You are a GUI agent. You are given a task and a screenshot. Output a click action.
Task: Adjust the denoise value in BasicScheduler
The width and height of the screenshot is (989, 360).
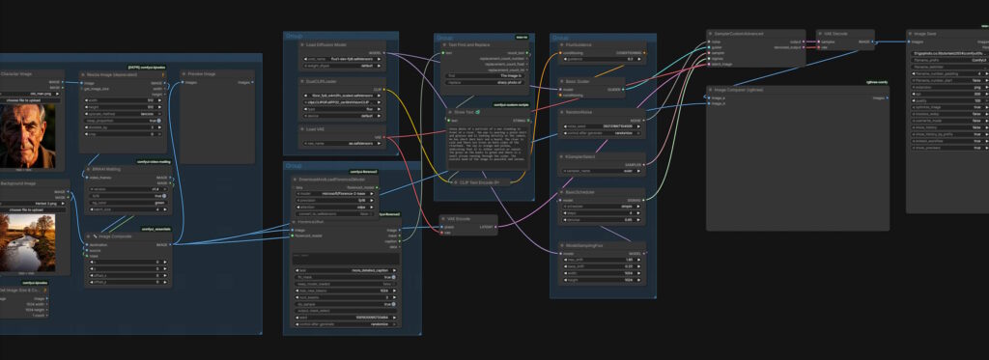click(x=601, y=220)
